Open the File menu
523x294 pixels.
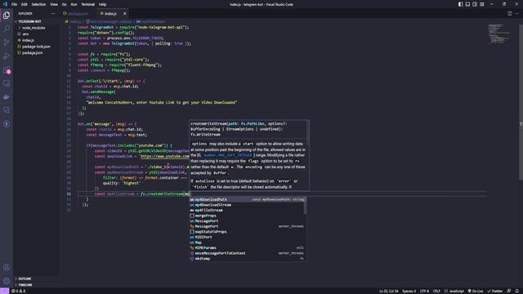pyautogui.click(x=14, y=4)
